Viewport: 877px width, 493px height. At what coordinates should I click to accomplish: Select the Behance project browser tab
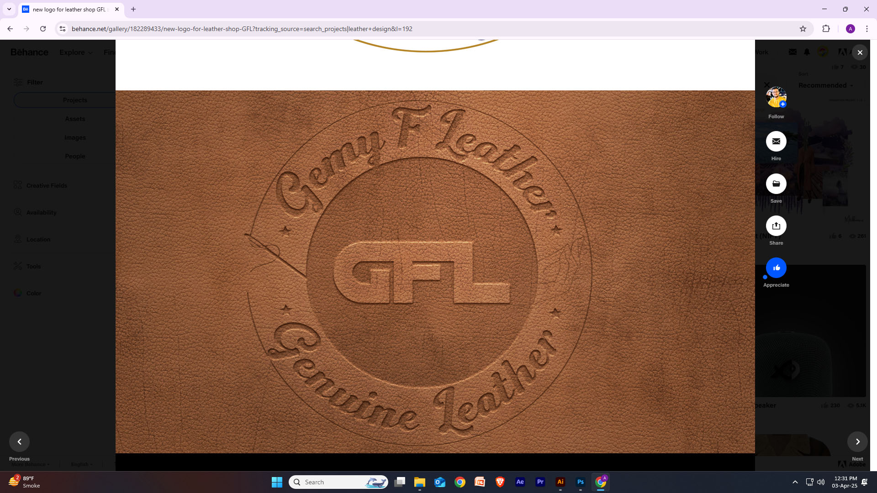pos(69,9)
